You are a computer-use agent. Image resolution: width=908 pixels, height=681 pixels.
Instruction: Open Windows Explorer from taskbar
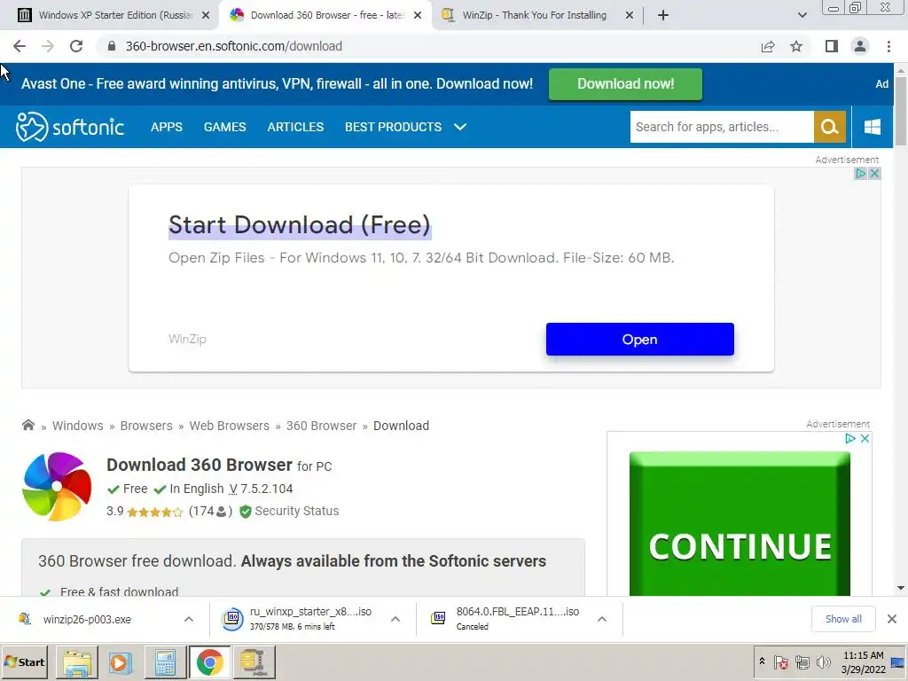click(77, 661)
